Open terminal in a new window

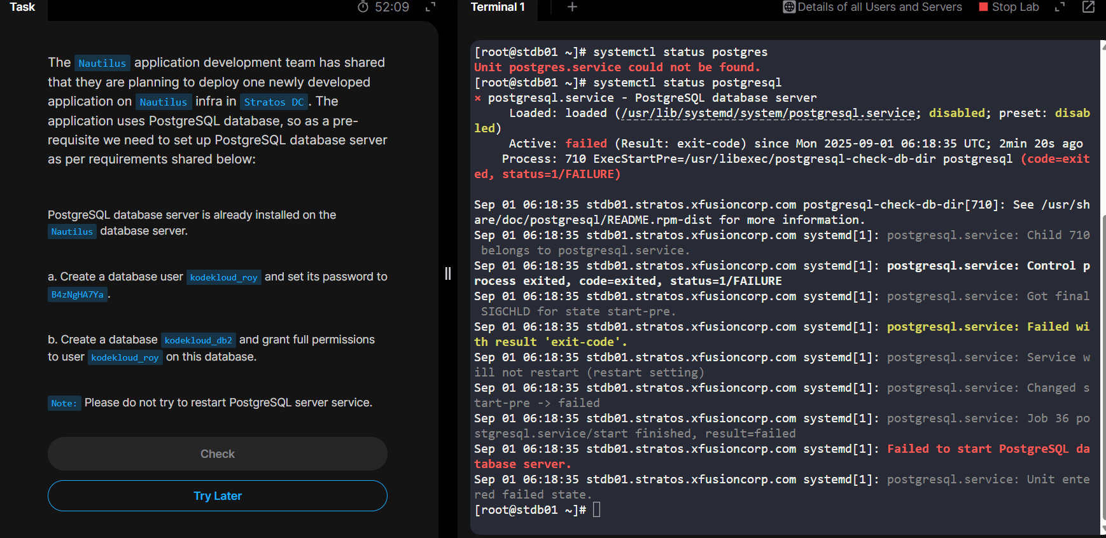click(x=1089, y=7)
